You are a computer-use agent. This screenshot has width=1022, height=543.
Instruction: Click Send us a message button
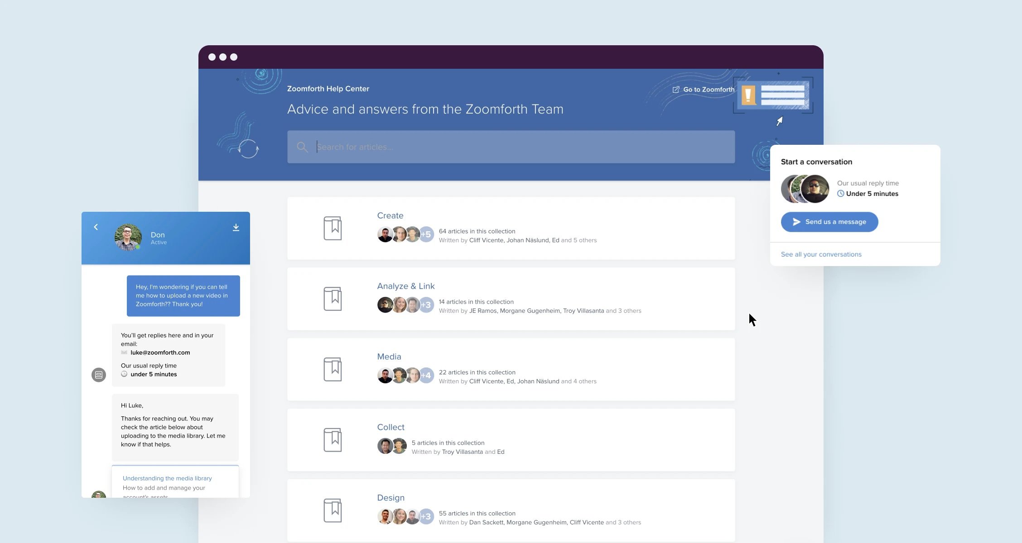click(830, 222)
